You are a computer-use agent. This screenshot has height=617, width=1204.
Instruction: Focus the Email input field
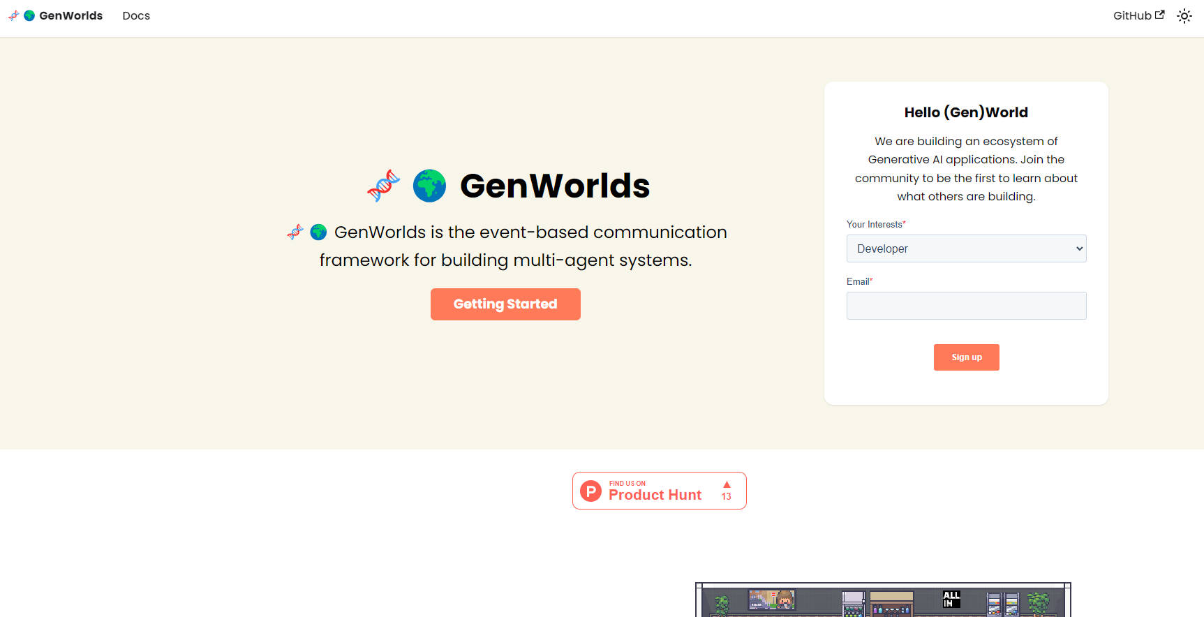pos(966,306)
